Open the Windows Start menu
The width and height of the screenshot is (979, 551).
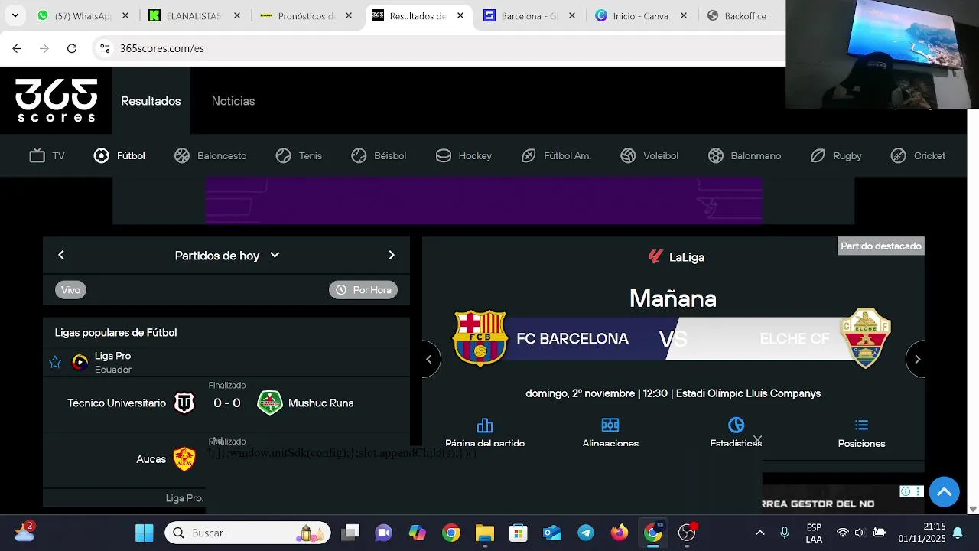pyautogui.click(x=144, y=533)
